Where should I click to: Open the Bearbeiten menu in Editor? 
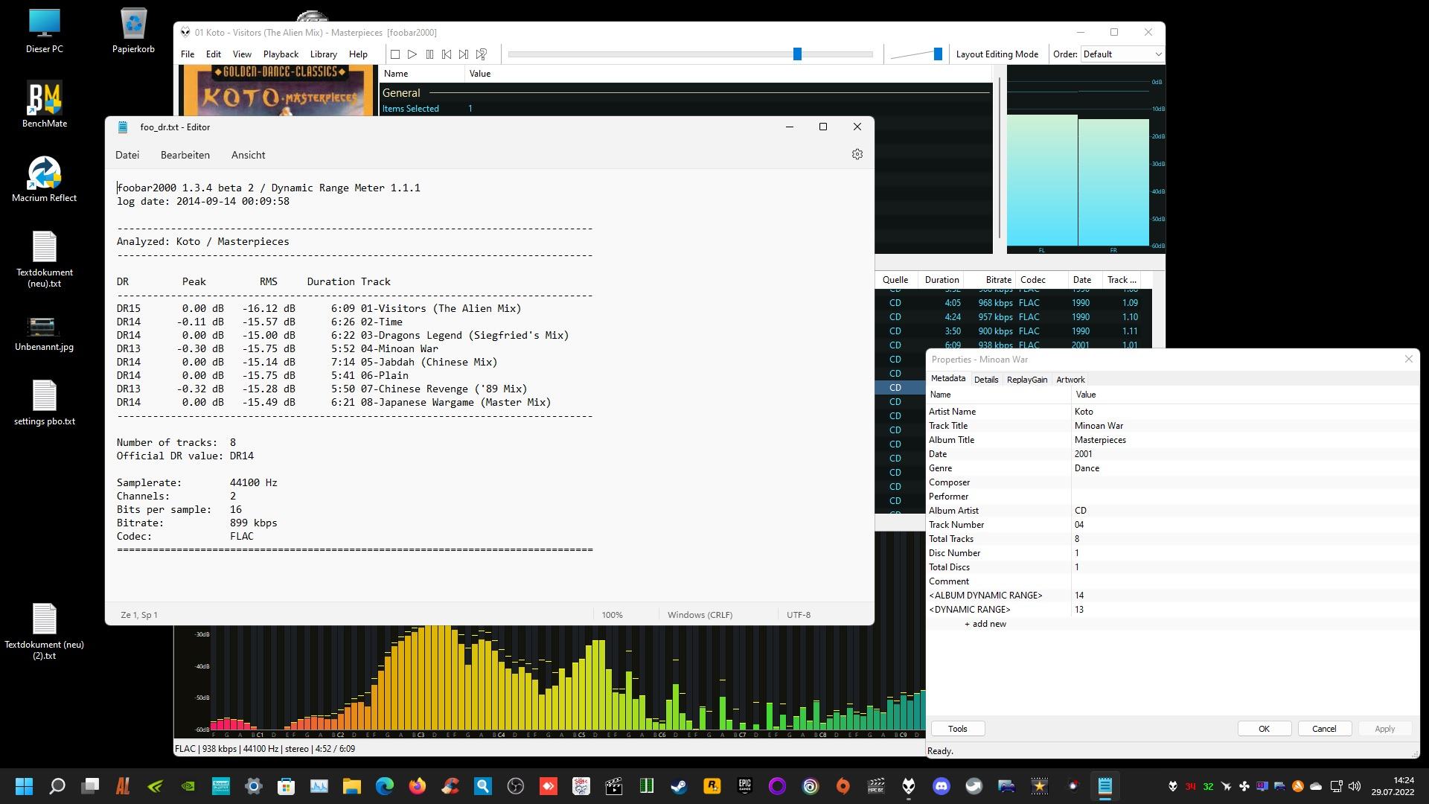[185, 155]
